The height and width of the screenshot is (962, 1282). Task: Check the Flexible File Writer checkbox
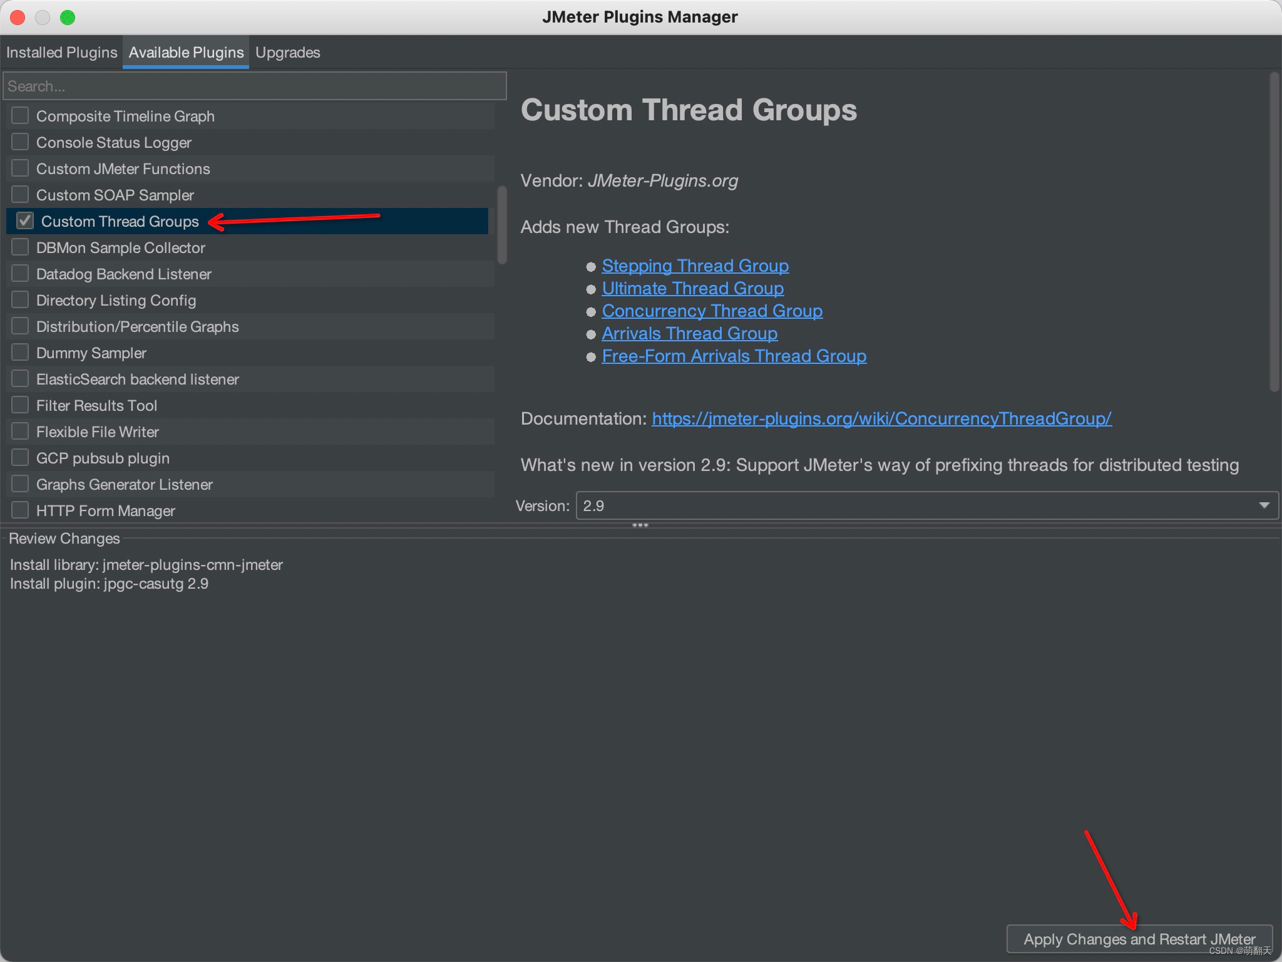click(19, 431)
